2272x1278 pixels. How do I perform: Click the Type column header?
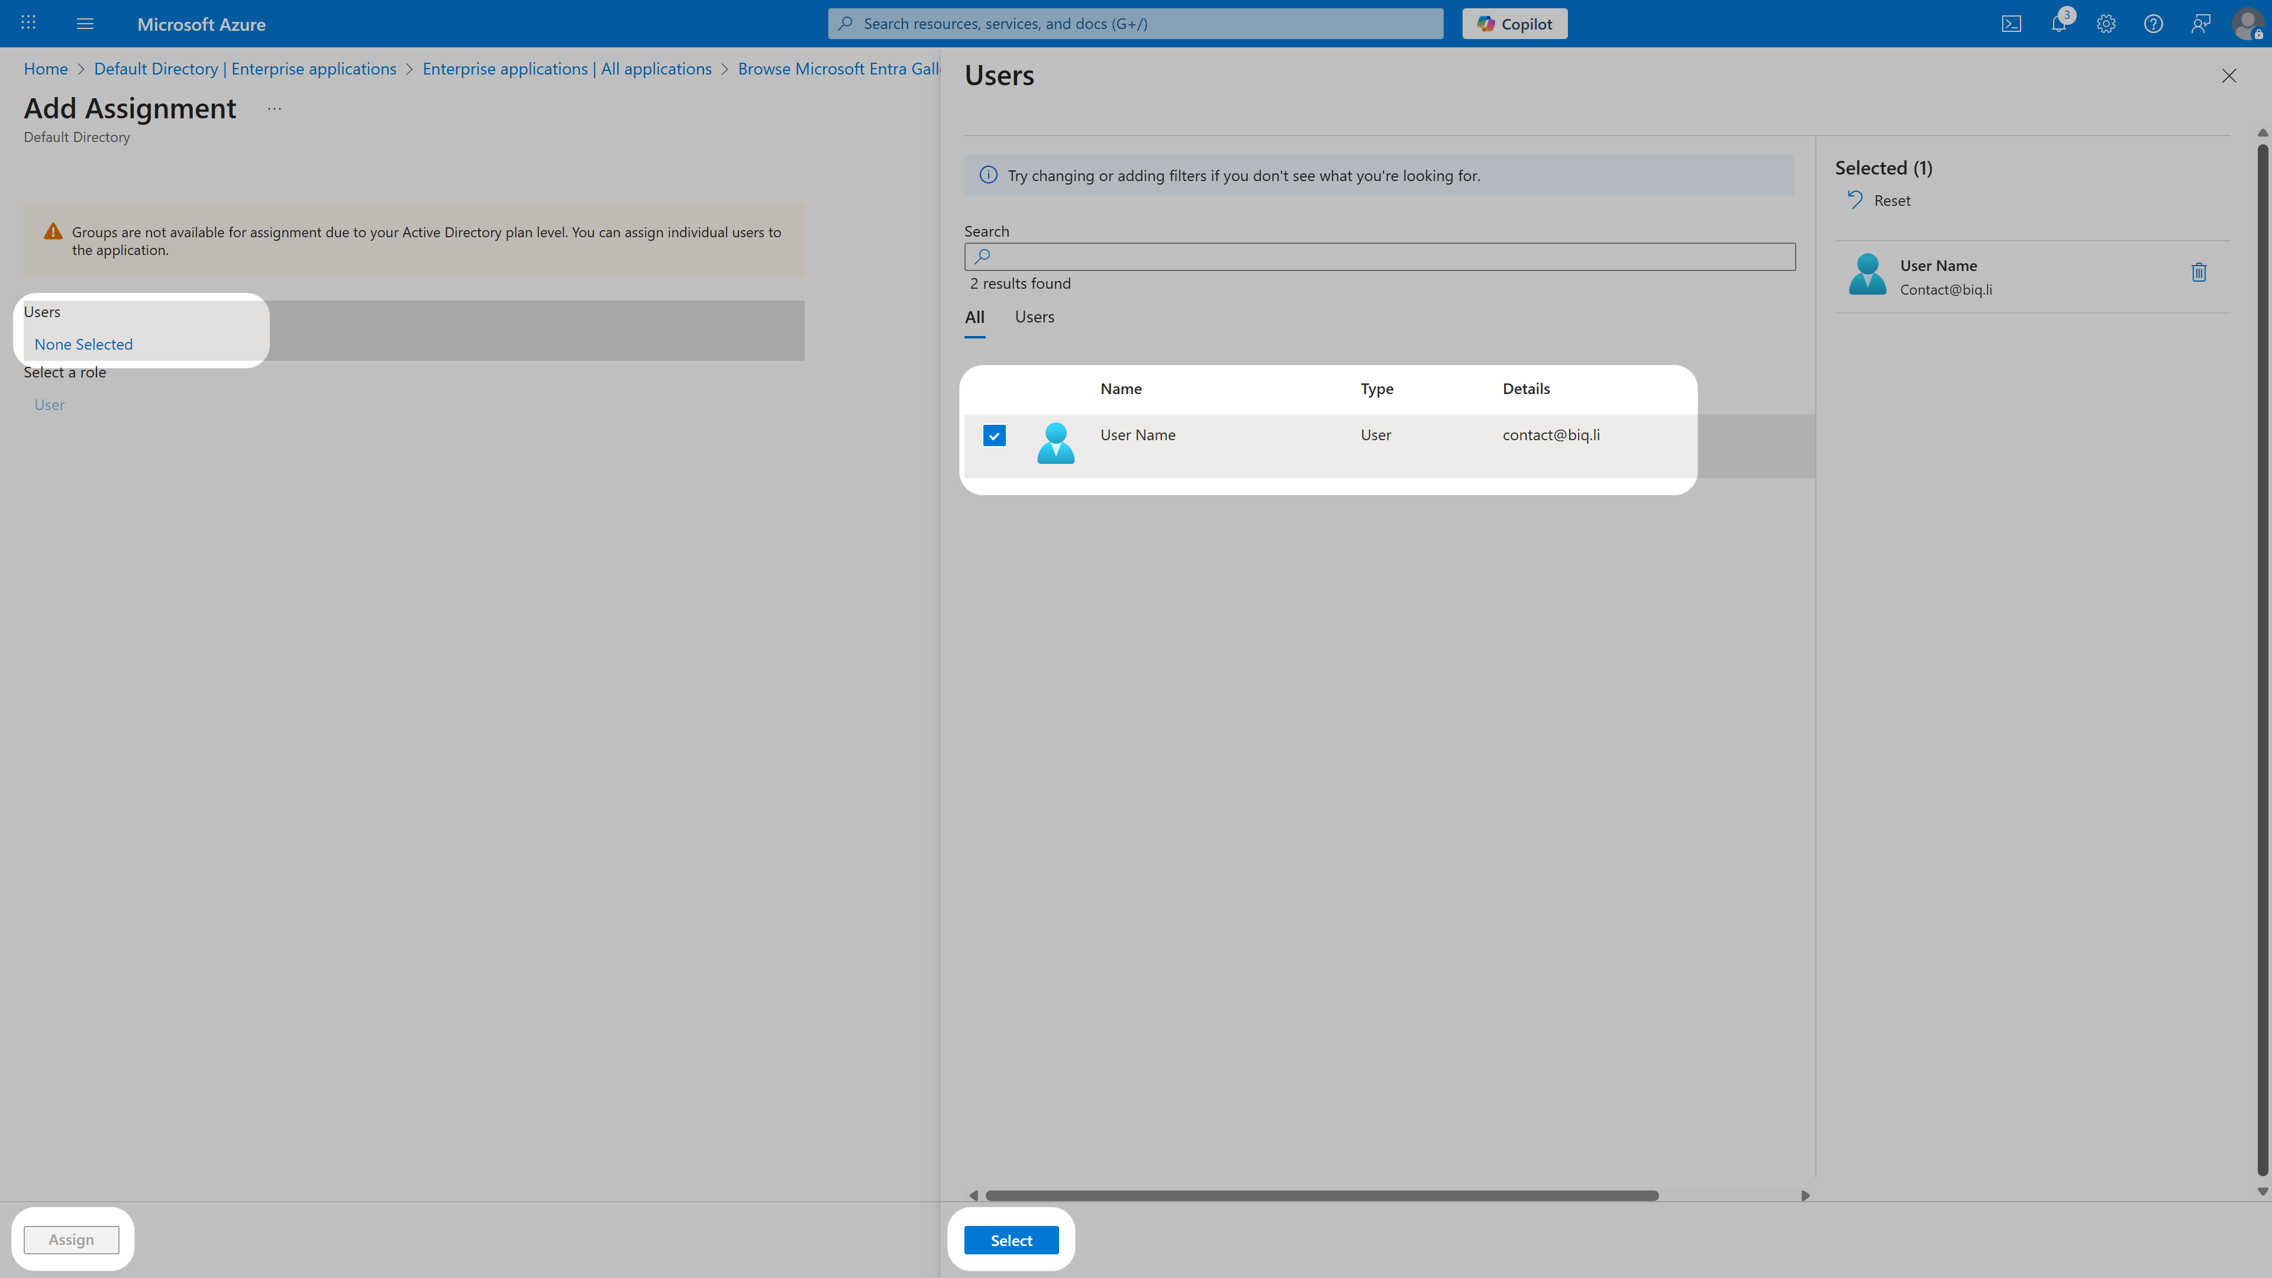[1377, 389]
